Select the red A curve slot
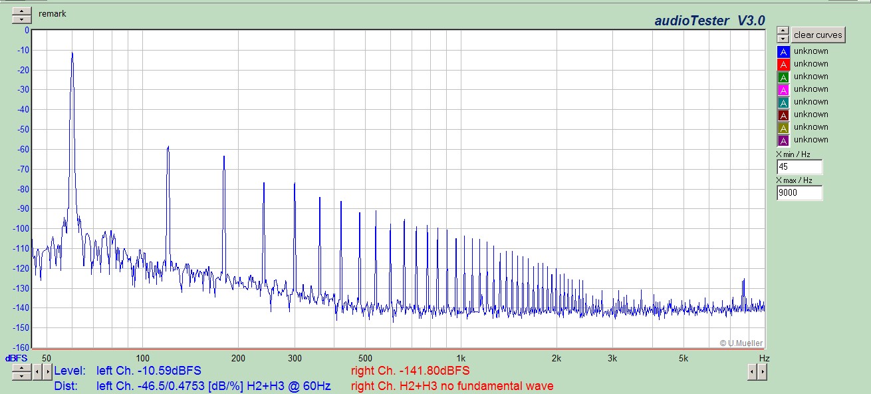The height and width of the screenshot is (394, 871). [783, 64]
